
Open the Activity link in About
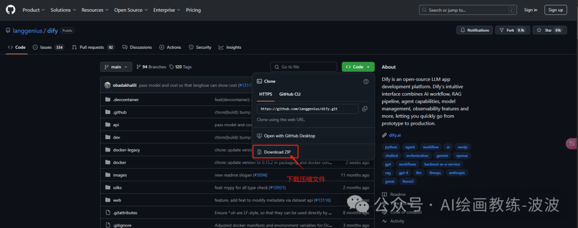coord(397,221)
